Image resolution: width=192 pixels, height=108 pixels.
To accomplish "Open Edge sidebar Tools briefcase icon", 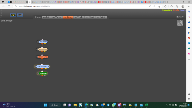I will (189, 28).
